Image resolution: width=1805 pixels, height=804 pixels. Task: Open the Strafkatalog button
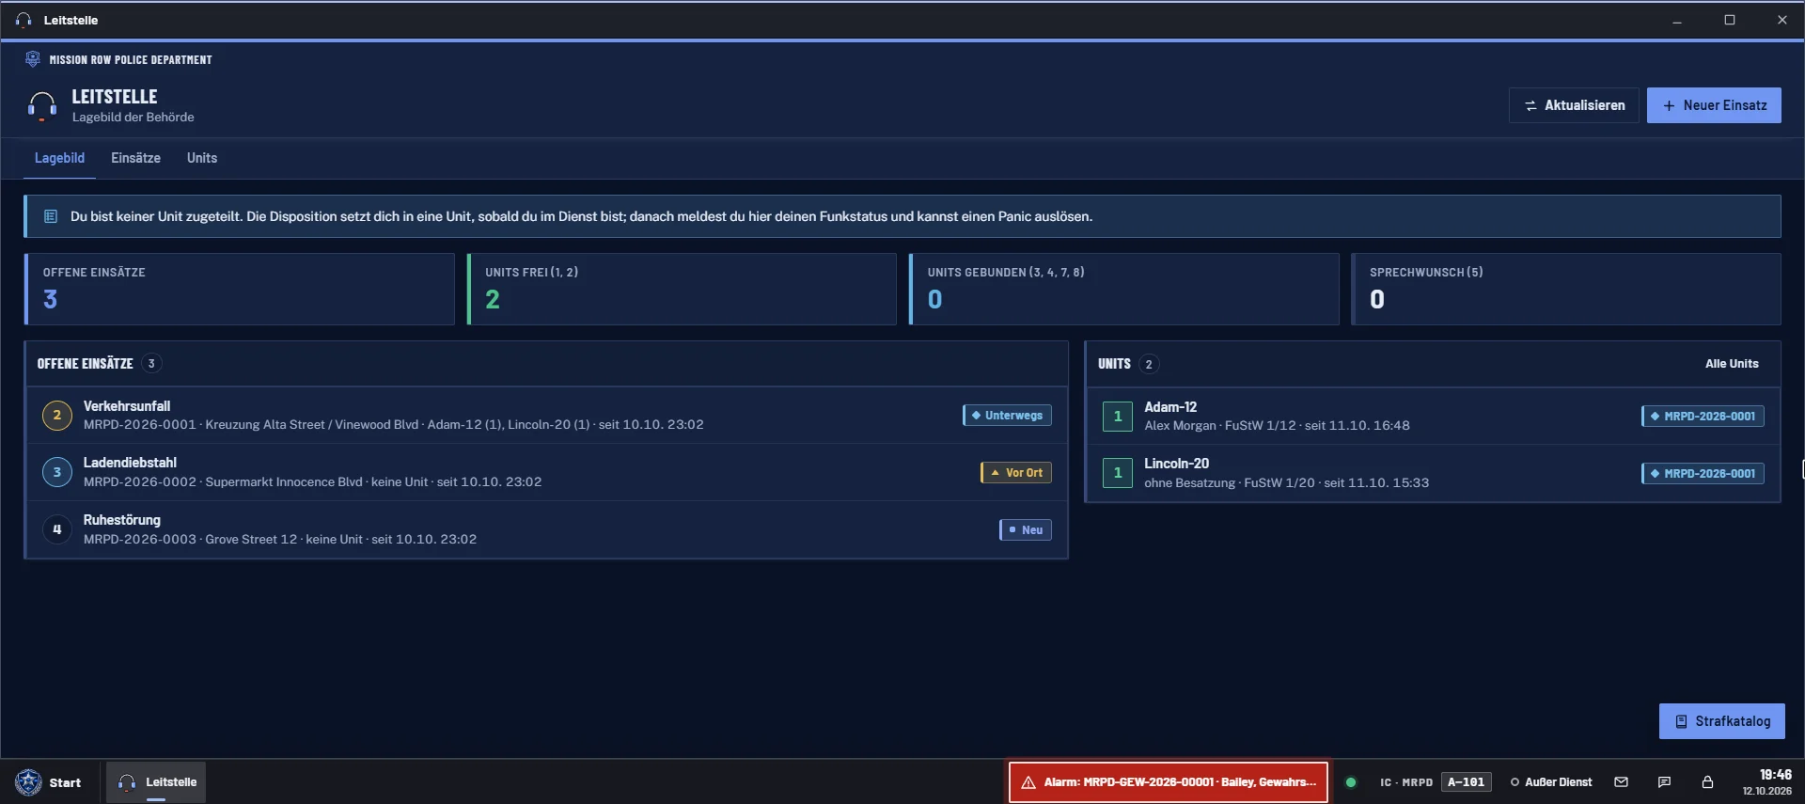click(x=1721, y=721)
